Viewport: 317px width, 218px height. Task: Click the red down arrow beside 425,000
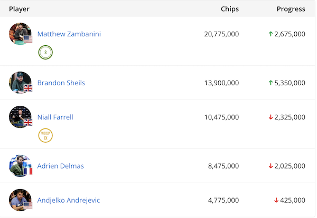point(276,200)
